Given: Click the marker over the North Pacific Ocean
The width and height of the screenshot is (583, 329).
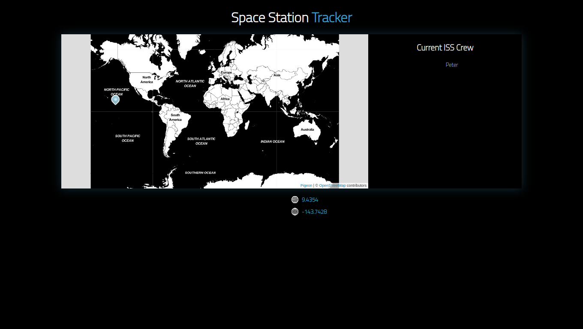Looking at the screenshot, I should point(115,100).
